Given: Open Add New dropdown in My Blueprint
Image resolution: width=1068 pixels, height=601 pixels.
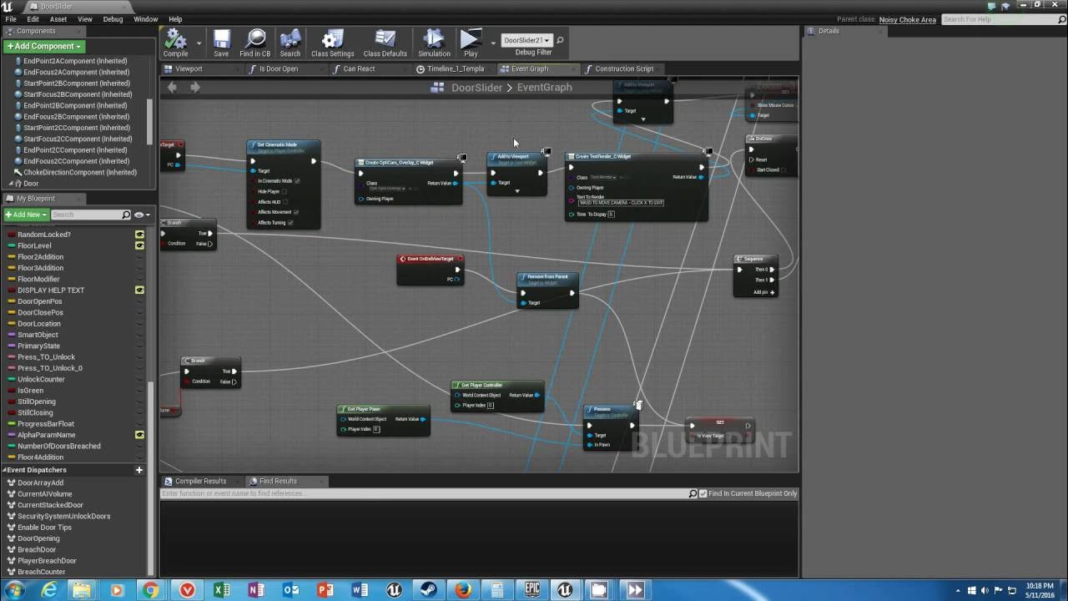Looking at the screenshot, I should tap(27, 215).
